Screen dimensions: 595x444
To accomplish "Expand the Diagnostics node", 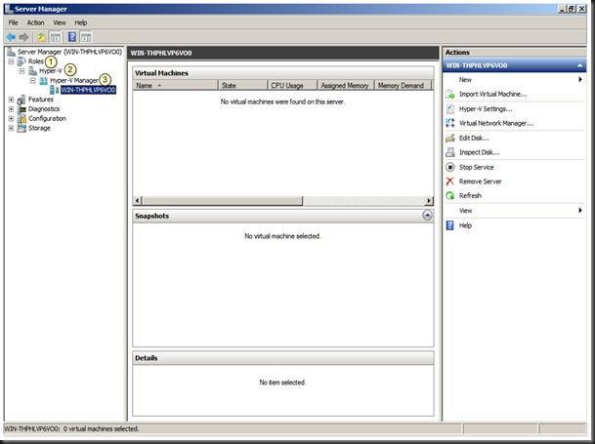I will pos(11,109).
